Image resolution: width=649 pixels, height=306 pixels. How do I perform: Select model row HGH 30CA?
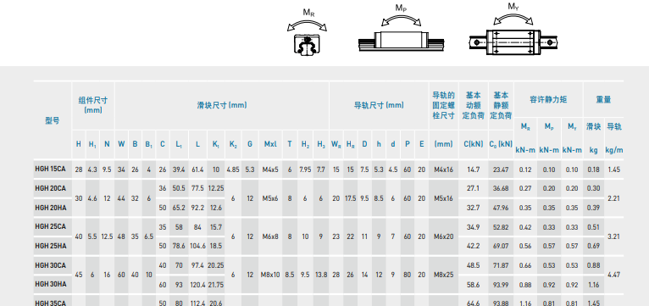pyautogui.click(x=51, y=265)
